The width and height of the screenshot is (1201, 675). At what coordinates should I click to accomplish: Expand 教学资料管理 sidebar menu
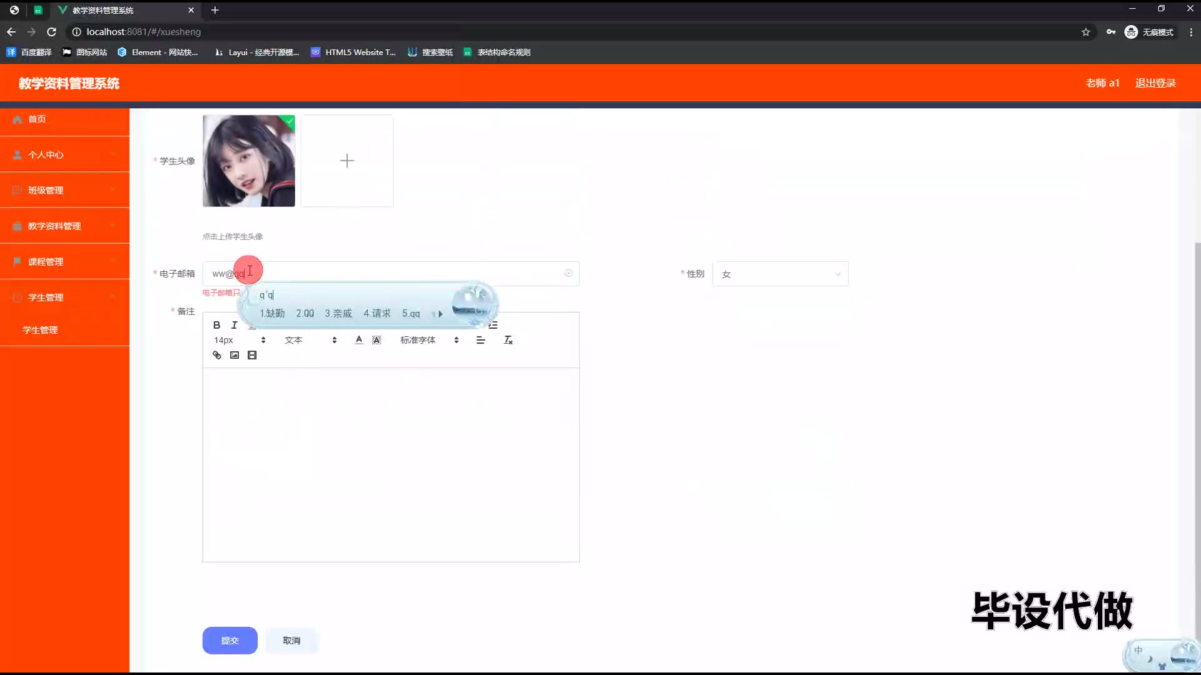(65, 226)
